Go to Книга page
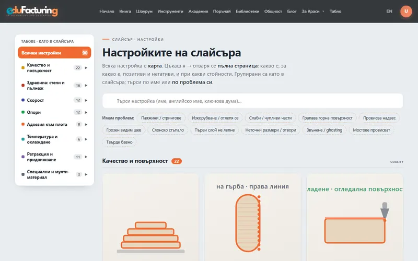This screenshot has width=418, height=261. click(125, 11)
